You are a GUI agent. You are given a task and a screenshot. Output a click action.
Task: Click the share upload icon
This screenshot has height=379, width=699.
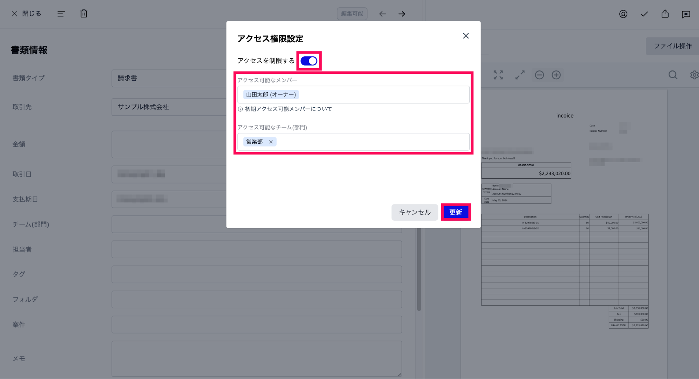pyautogui.click(x=665, y=14)
